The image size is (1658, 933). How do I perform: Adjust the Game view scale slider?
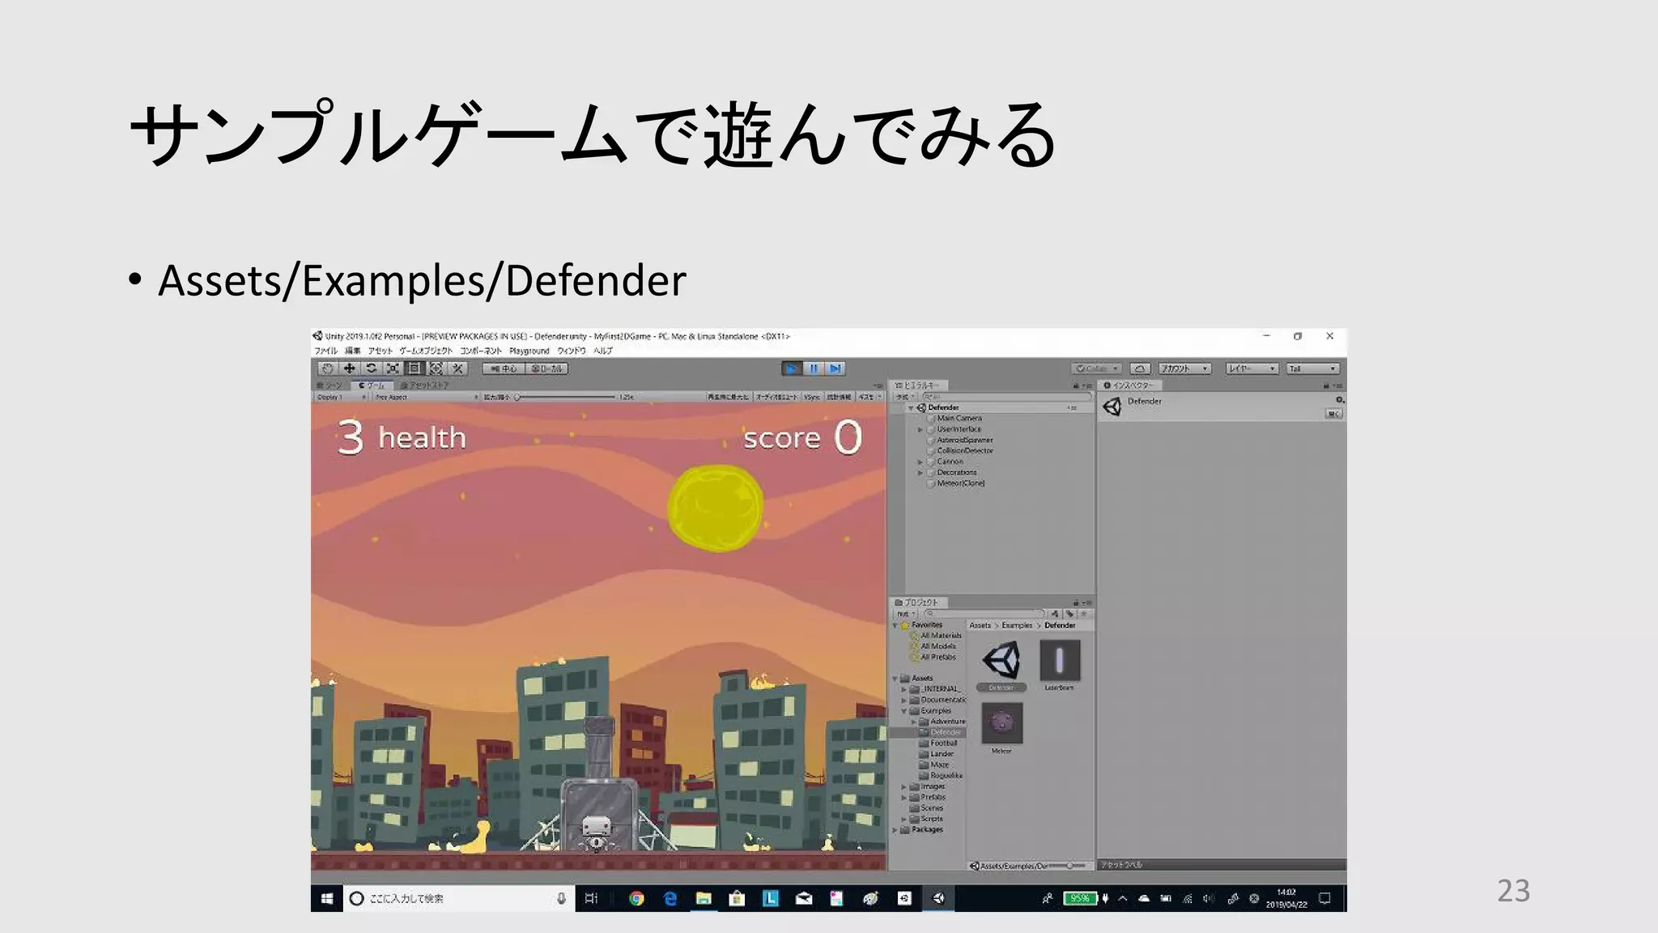565,397
